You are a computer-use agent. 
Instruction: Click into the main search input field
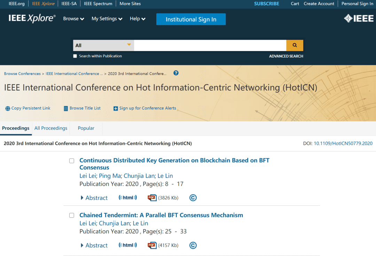(210, 45)
